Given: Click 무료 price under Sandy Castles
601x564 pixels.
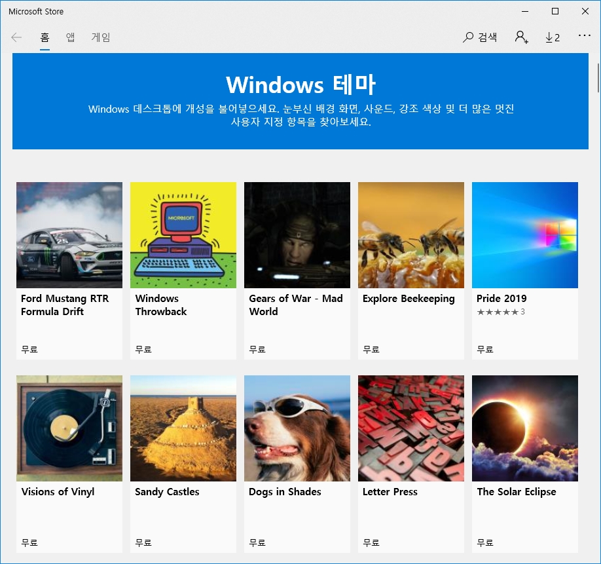Looking at the screenshot, I should click(x=143, y=542).
